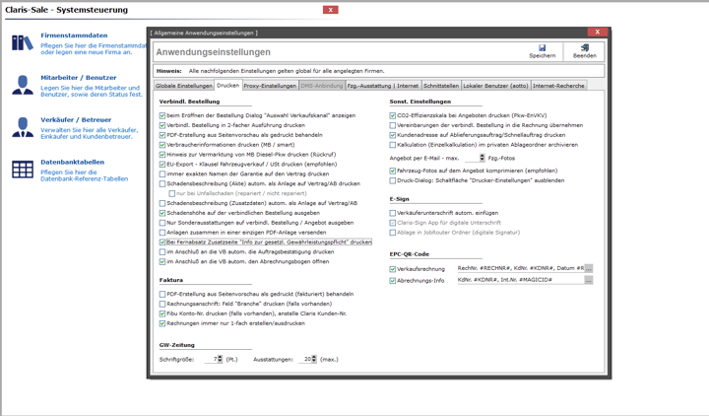Image resolution: width=709 pixels, height=416 pixels.
Task: Open Internet-Recherche tab
Action: pyautogui.click(x=558, y=86)
